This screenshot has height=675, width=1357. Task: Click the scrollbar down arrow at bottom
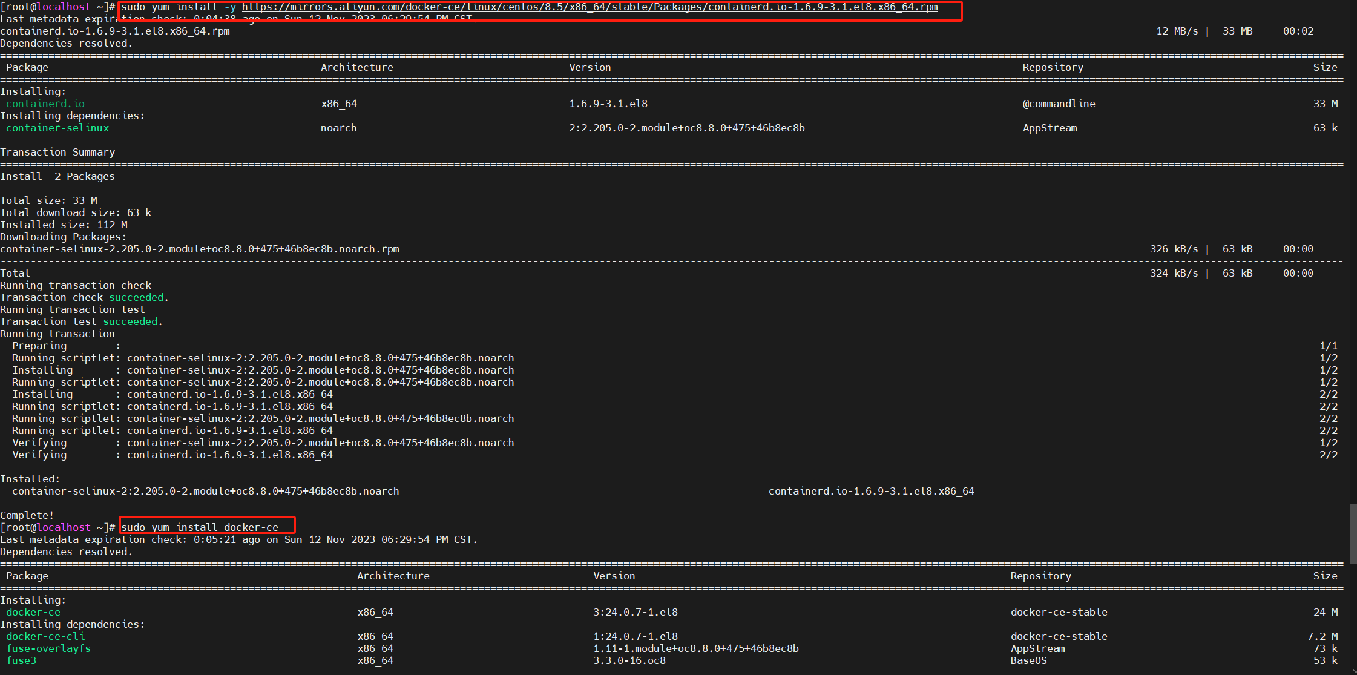(1353, 671)
